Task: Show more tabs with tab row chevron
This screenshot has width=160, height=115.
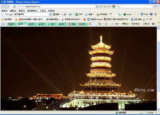Action: point(90,24)
